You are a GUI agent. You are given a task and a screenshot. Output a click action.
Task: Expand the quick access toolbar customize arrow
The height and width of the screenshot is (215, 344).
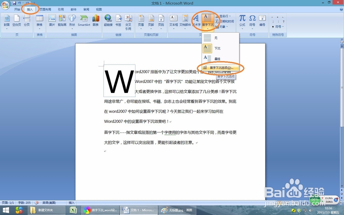pyautogui.click(x=34, y=3)
